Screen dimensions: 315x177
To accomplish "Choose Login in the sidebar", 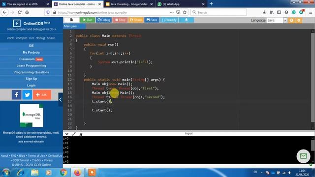I will 31,86.
